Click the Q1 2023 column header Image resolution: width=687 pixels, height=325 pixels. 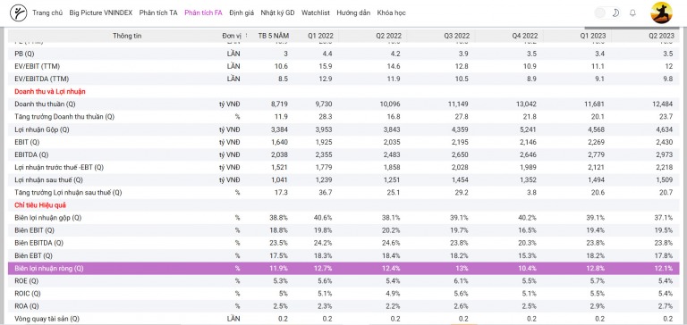pos(593,36)
